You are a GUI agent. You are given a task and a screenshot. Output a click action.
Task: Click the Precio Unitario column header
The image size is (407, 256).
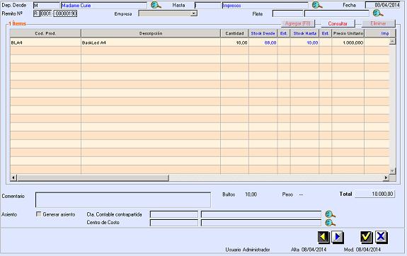(x=348, y=33)
